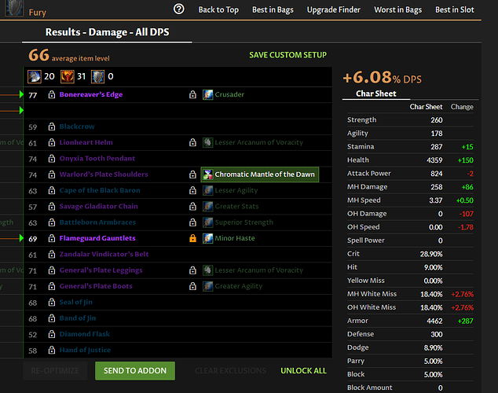498x393 pixels.
Task: Select Chromatic Mantle of the Dawn enchant
Action: [260, 174]
